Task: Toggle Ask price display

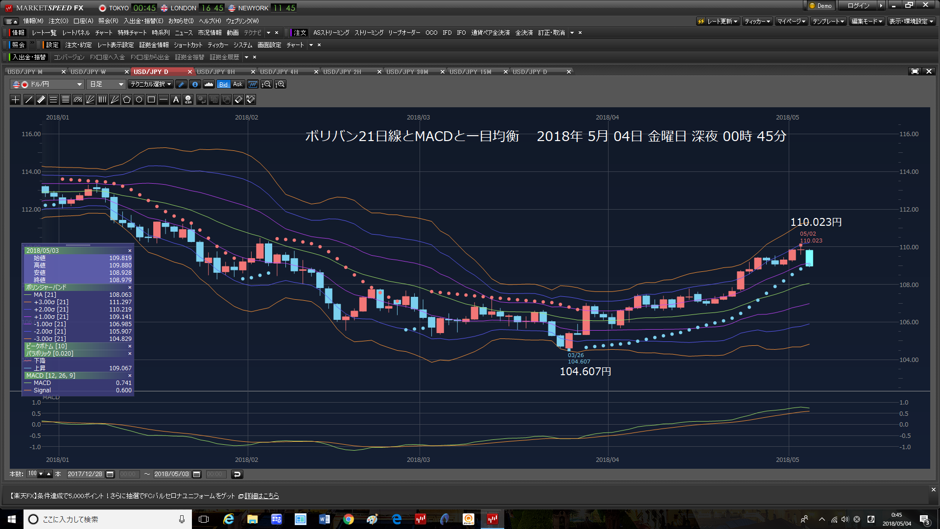Action: [x=237, y=84]
